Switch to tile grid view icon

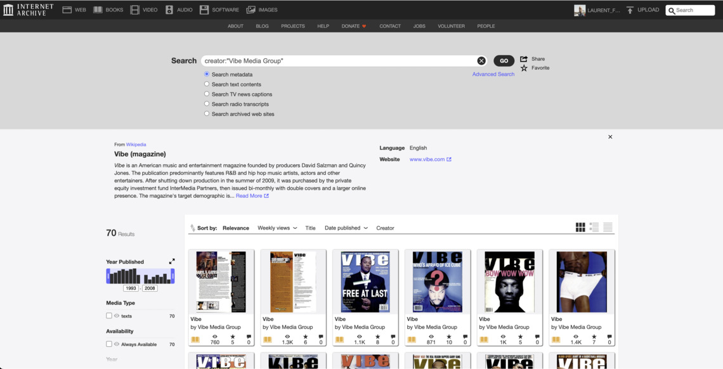click(x=580, y=228)
